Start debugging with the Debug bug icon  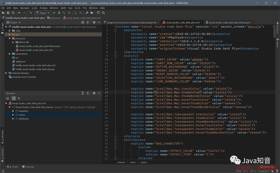tap(59, 13)
